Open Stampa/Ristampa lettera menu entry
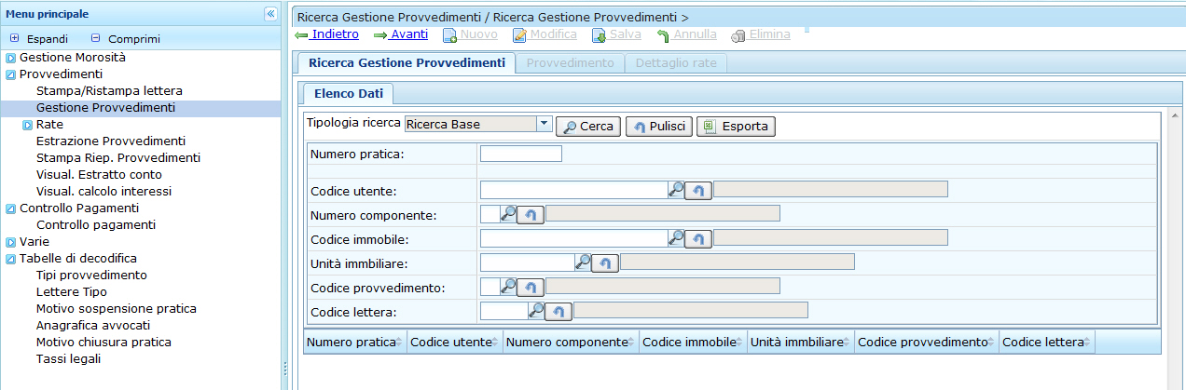This screenshot has width=1186, height=390. pyautogui.click(x=109, y=91)
